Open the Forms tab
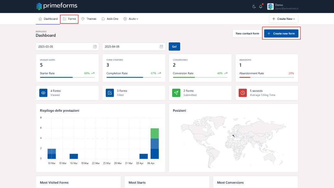Screen dimensions: 334x188 coord(70,19)
